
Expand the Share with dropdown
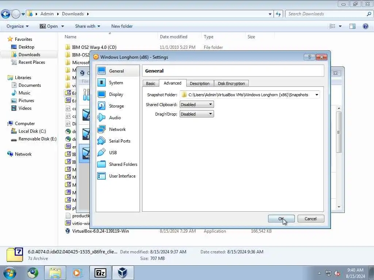(88, 26)
